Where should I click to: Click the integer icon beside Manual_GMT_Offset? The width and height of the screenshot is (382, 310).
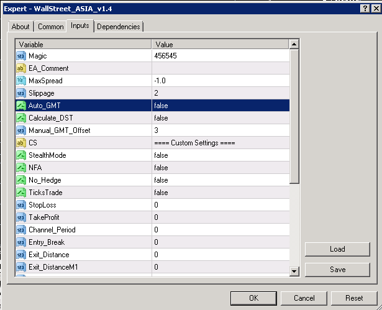pos(21,130)
